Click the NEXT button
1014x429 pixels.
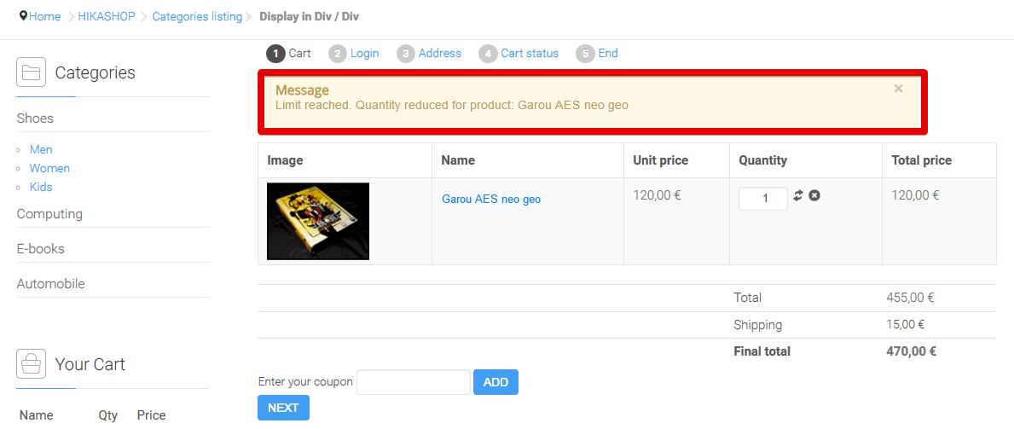(283, 408)
